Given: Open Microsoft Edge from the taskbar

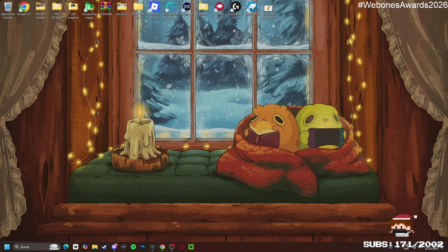Looking at the screenshot, I should click(66, 247).
